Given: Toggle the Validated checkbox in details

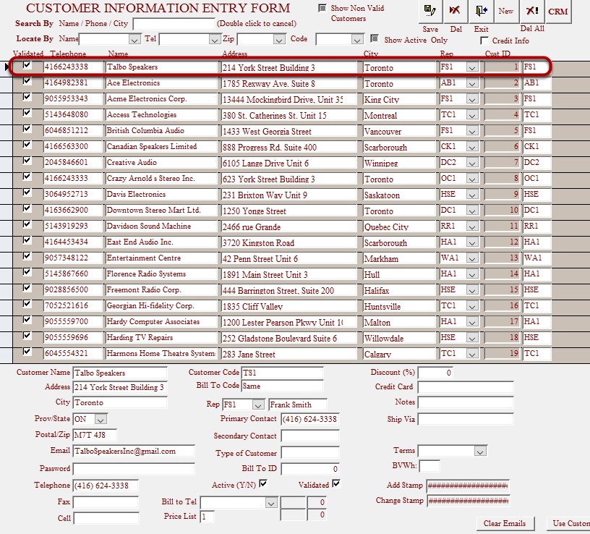Looking at the screenshot, I should 336,483.
